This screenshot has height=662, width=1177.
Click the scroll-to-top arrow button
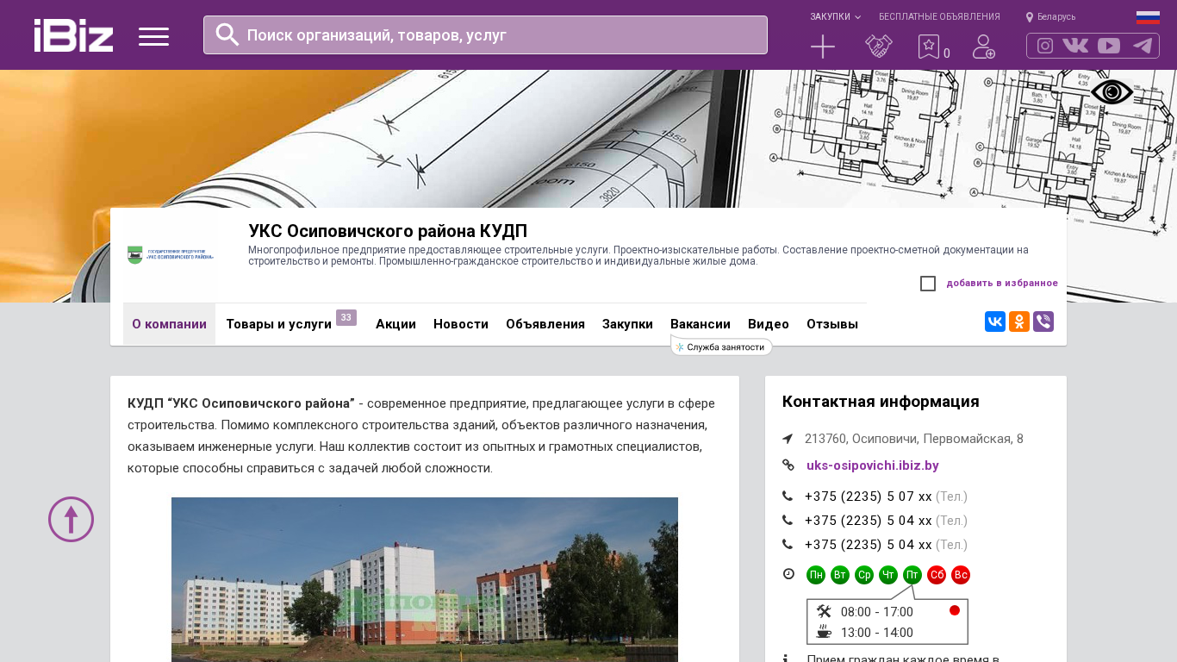pos(71,519)
